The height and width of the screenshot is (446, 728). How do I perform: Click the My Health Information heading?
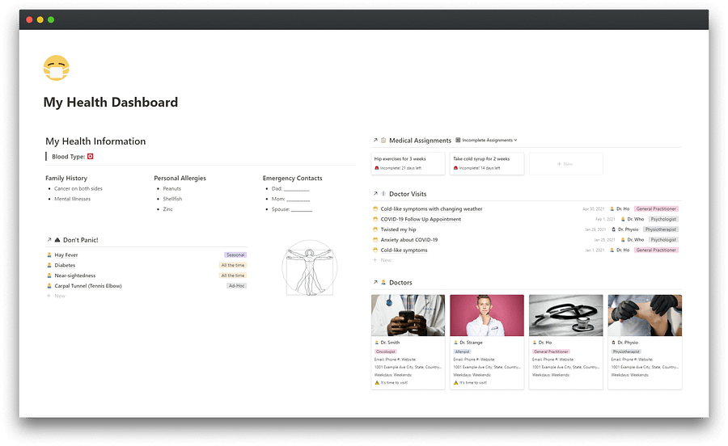click(95, 141)
